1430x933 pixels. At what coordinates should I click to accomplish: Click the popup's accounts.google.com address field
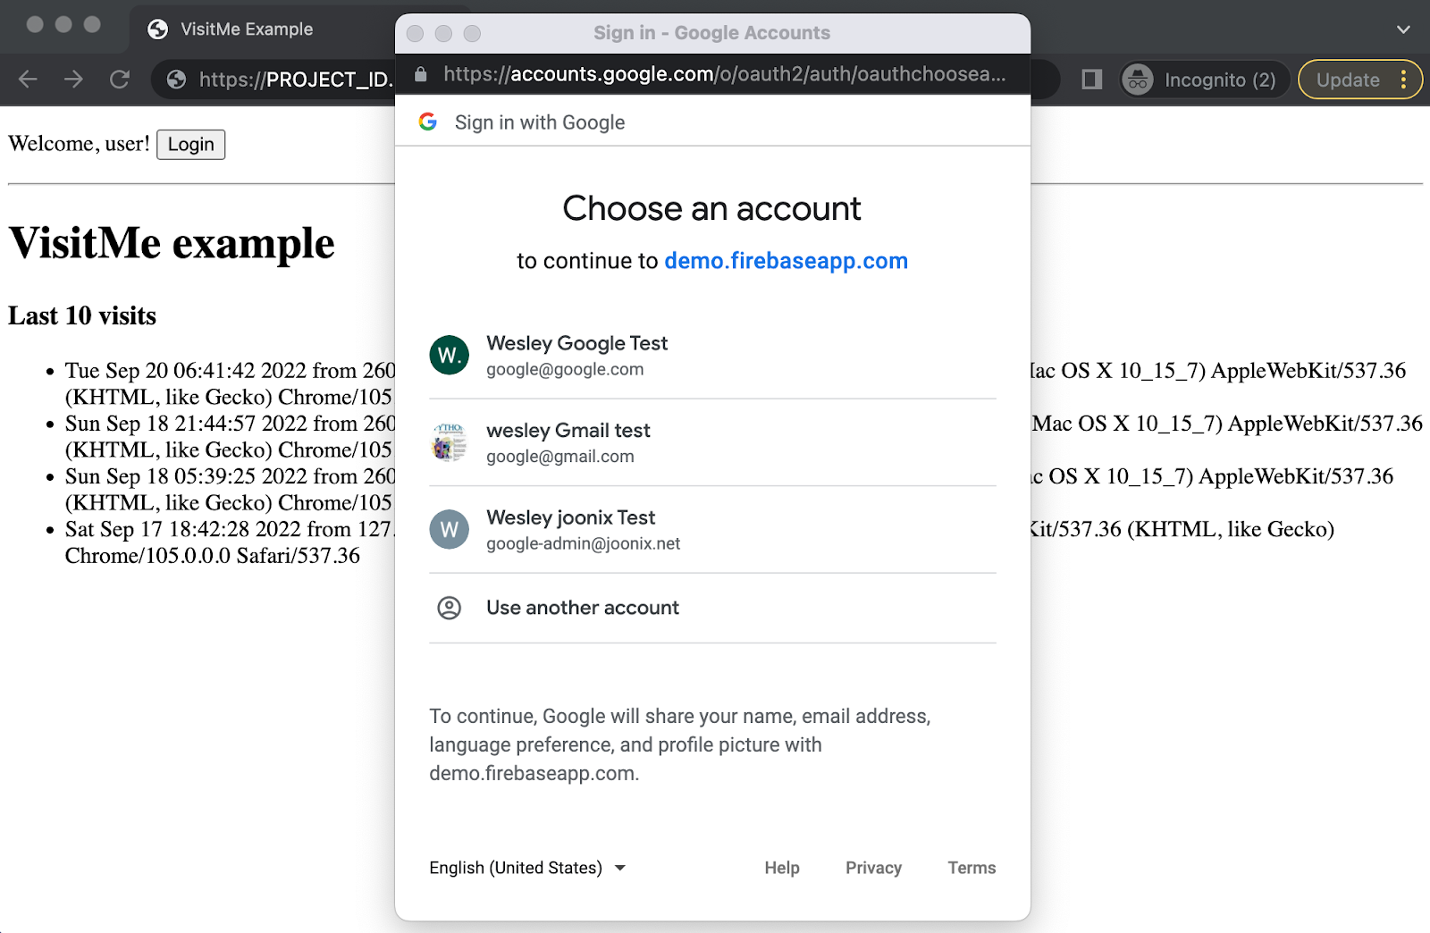(x=724, y=74)
